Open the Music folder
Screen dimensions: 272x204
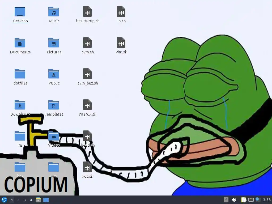click(54, 12)
